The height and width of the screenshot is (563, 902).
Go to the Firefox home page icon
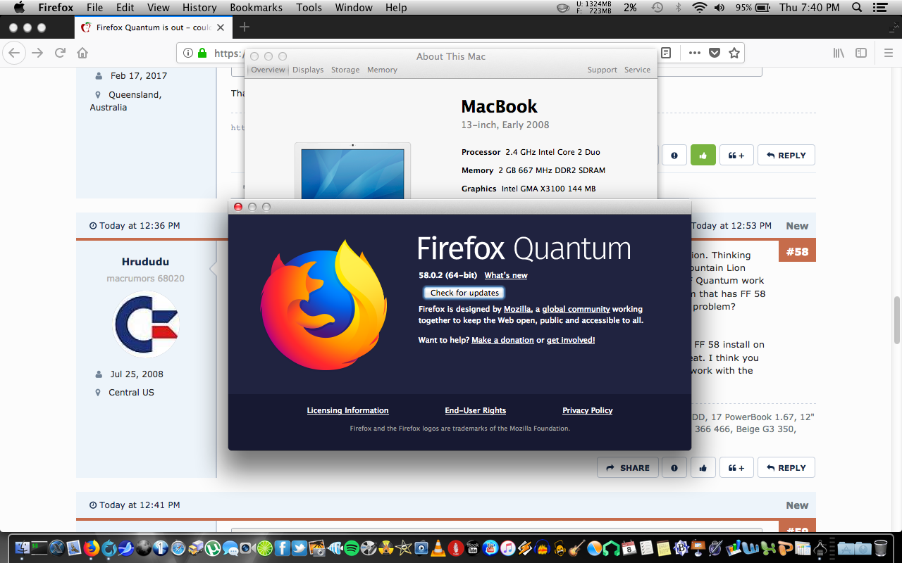pyautogui.click(x=82, y=53)
